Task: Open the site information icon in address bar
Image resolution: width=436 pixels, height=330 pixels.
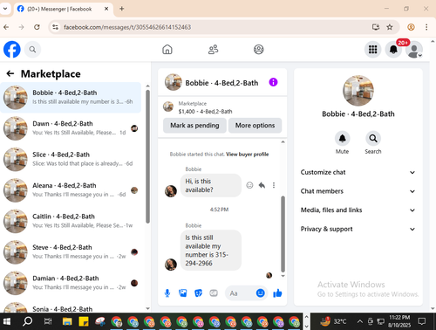Action: [x=55, y=27]
